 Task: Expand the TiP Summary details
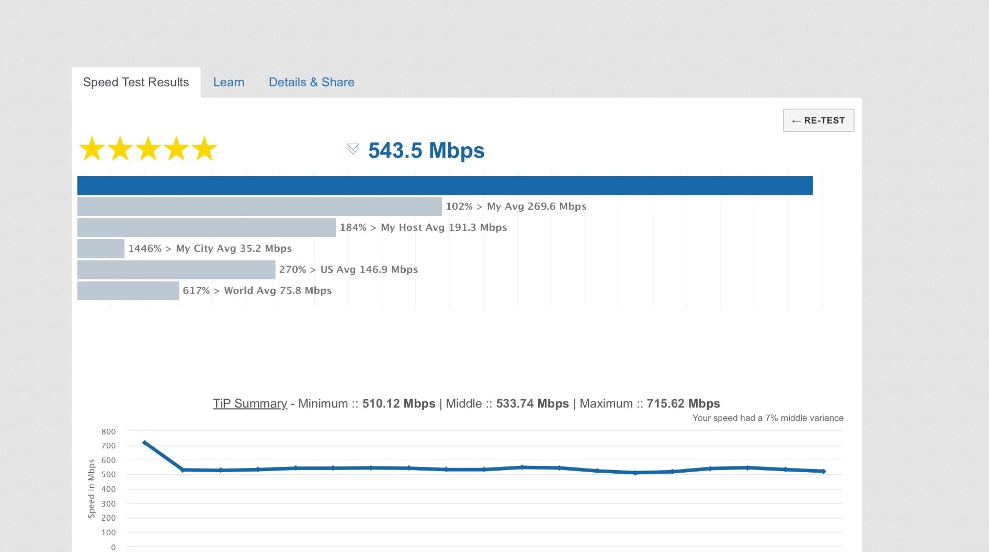tap(250, 403)
